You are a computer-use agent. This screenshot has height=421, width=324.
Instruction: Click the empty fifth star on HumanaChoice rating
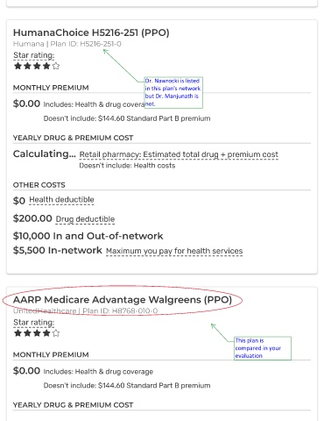pos(56,66)
